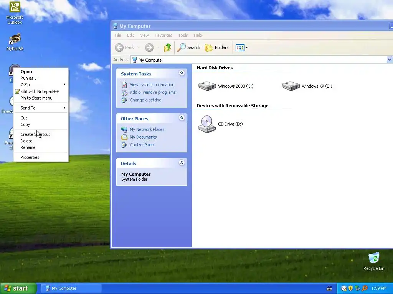Click the Address bar field
Screen dimensions: 393x294
[x=261, y=60]
